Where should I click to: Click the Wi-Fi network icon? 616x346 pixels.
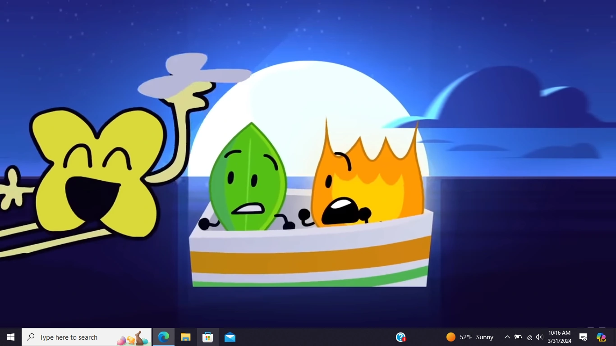[529, 337]
